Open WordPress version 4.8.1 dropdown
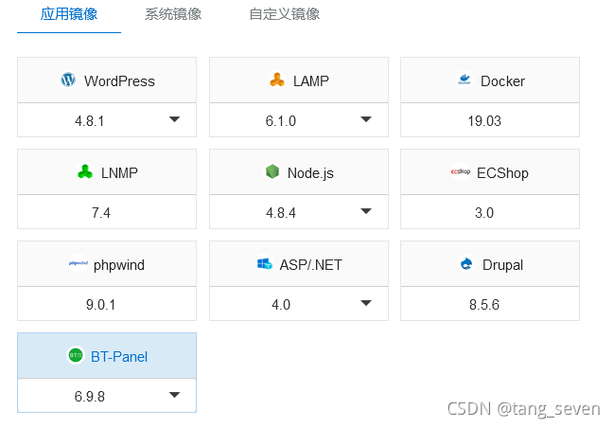The height and width of the screenshot is (428, 614). point(107,120)
